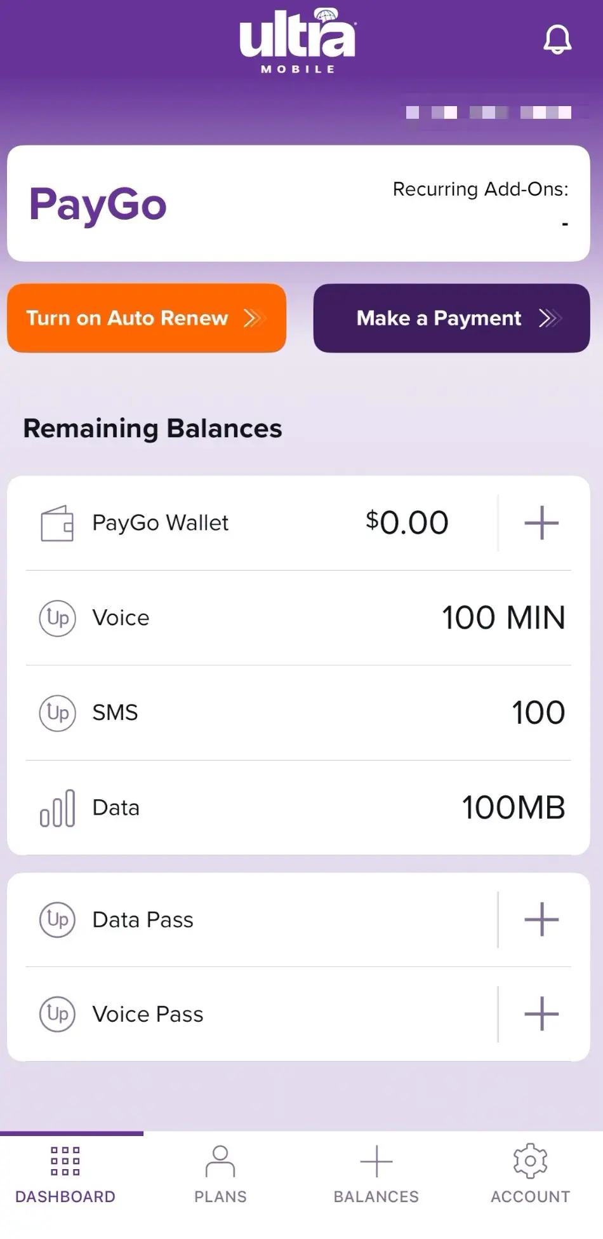603x1239 pixels.
Task: Open the Balances tab
Action: tap(376, 1175)
